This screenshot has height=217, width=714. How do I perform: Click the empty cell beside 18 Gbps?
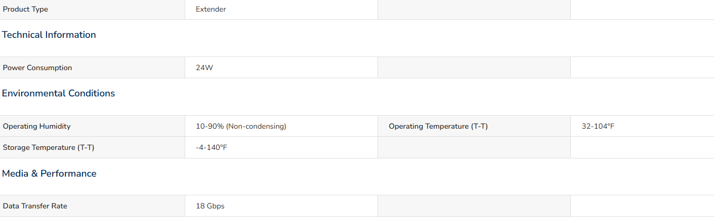tap(474, 206)
